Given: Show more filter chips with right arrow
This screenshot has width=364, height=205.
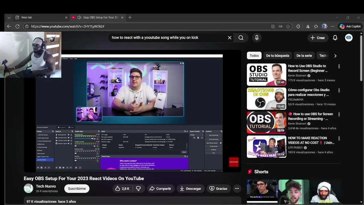Looking at the screenshot, I should (335, 56).
